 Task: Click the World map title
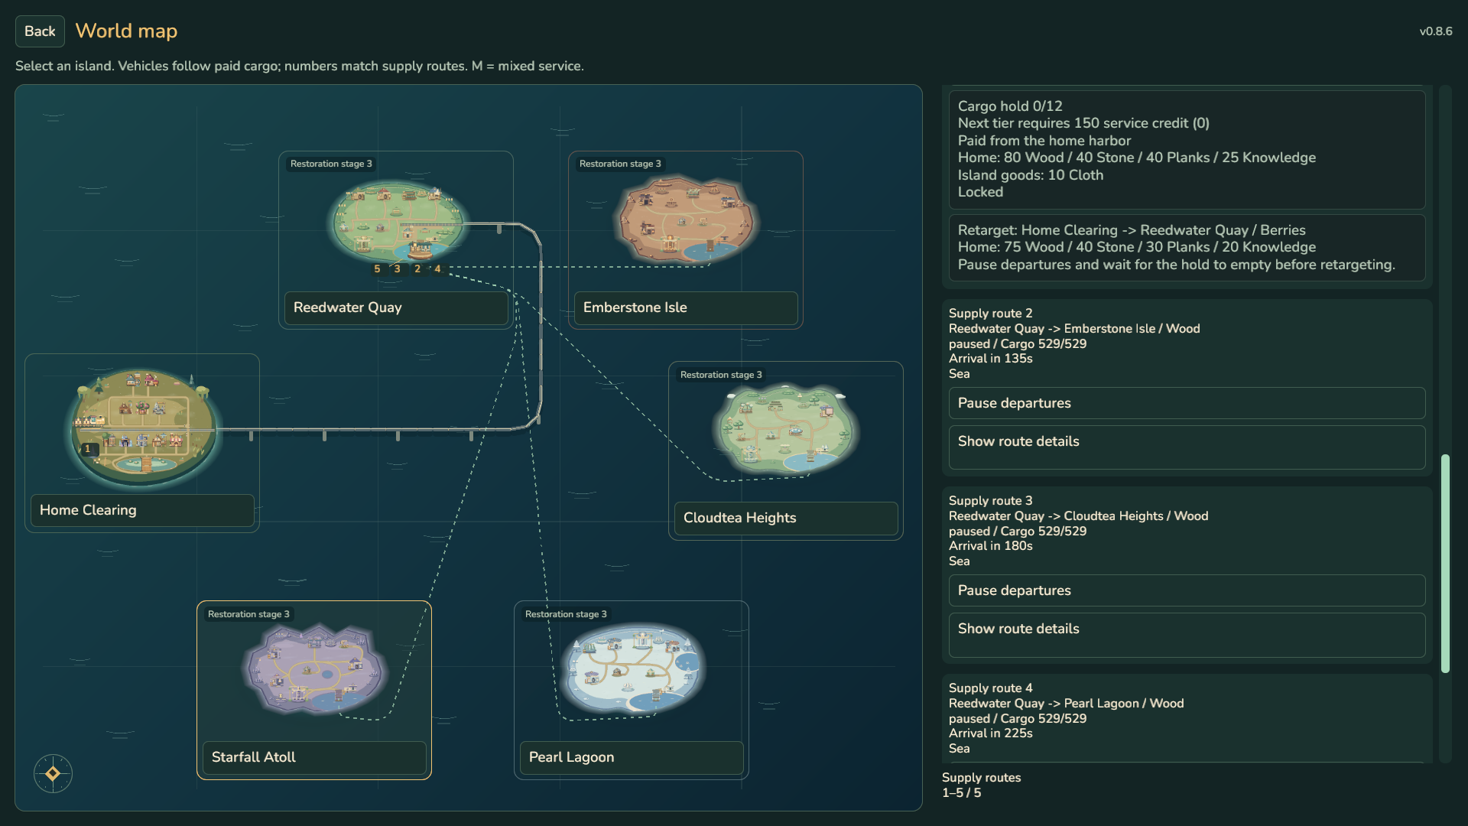coord(126,31)
